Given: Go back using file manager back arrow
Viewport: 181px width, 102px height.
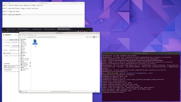Looking at the screenshot, I should point(21,37).
